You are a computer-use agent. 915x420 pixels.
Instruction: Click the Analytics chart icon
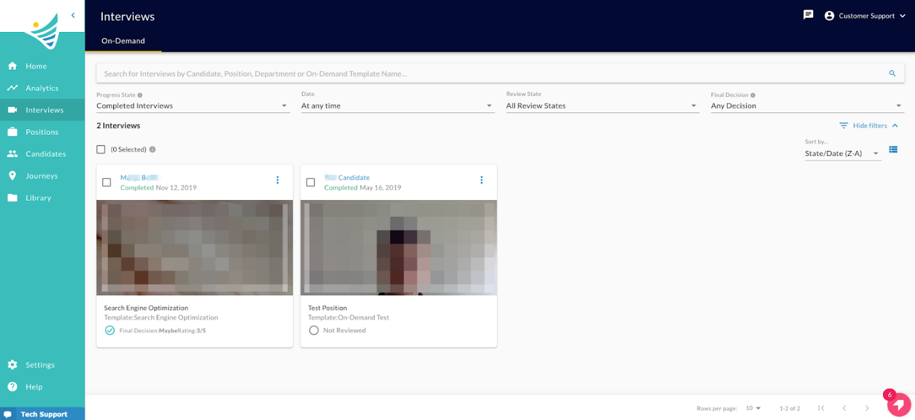[x=12, y=88]
